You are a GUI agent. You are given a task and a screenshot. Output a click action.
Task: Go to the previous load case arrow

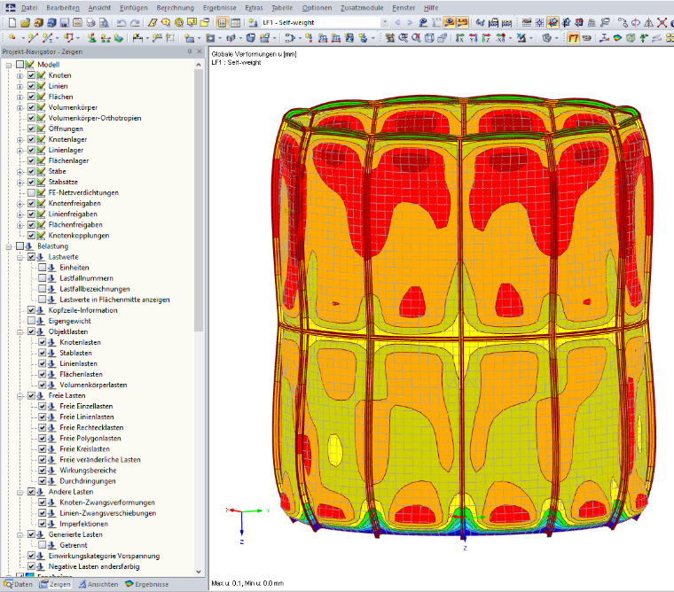(397, 23)
